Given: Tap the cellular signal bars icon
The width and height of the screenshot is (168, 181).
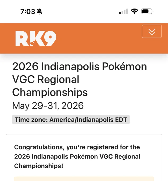Looking at the screenshot, I should point(123,11).
